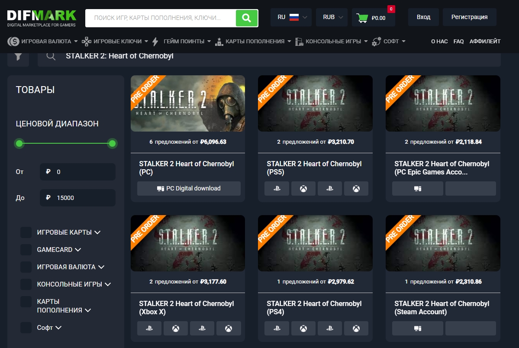Click the coin icon of Игровая валюта
This screenshot has width=519, height=348.
pyautogui.click(x=13, y=42)
